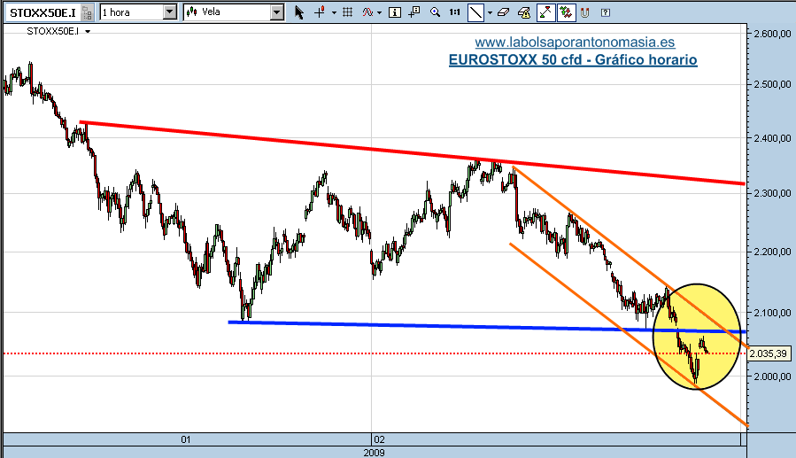Click 'EUROSTOXX 50 cfd - Gráfico horario' title

tap(573, 60)
